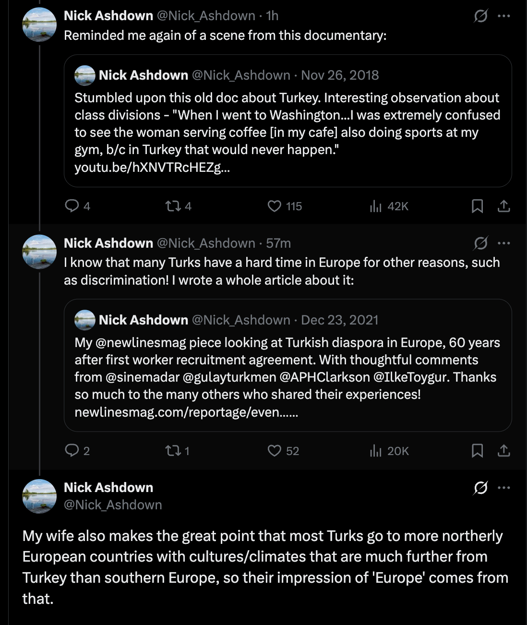Repost the documentary scene tweet
The width and height of the screenshot is (527, 625).
point(172,206)
